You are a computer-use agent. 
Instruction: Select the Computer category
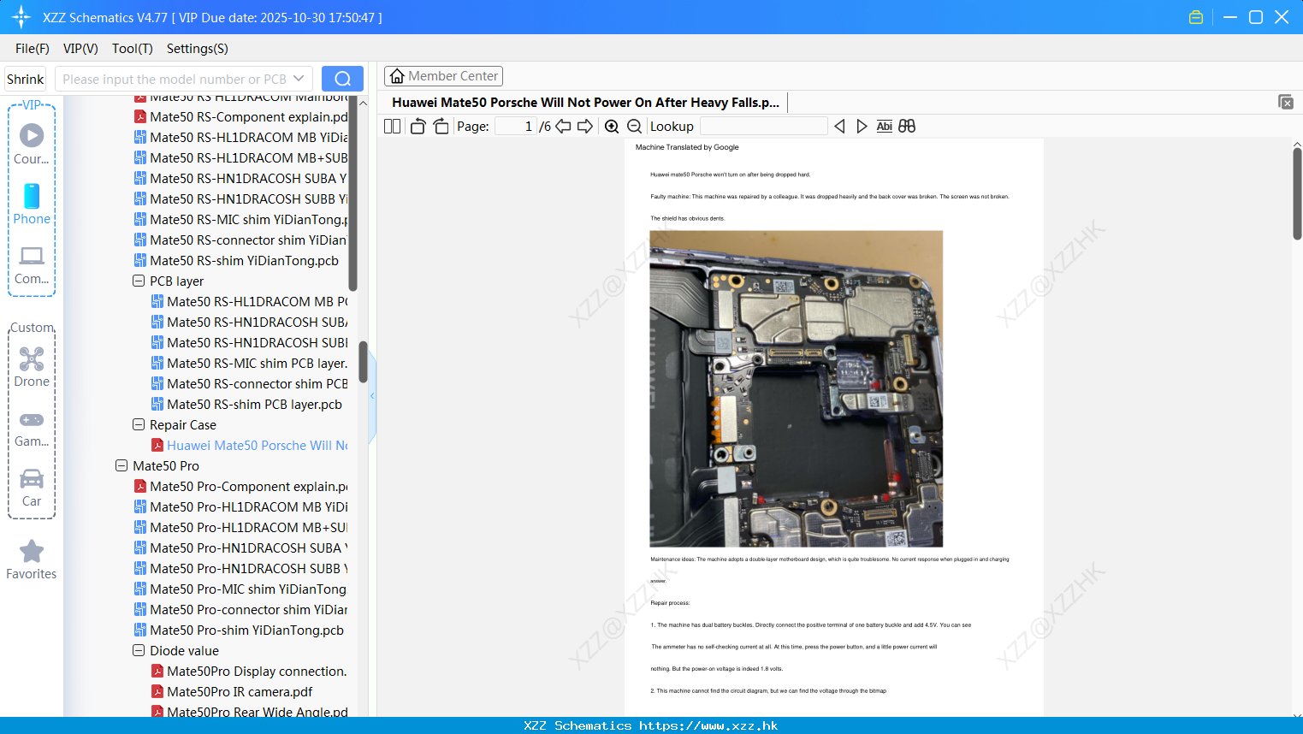click(32, 264)
